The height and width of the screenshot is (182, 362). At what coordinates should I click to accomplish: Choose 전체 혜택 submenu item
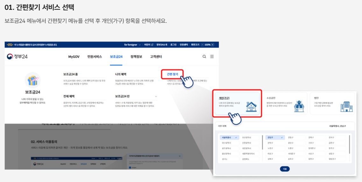69,96
